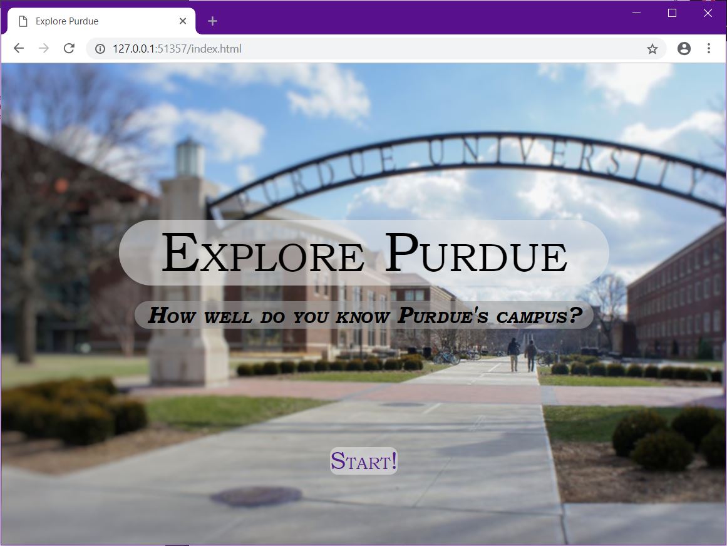Close the Explore Purdue tab
Screen dimensions: 727x546
183,21
